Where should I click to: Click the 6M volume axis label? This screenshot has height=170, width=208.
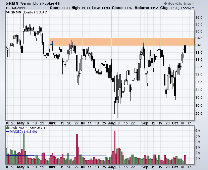[x=198, y=131]
